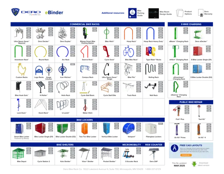Select the E-Scooter Rack thumbnail
The width and height of the screenshot is (224, 174).
[128, 153]
